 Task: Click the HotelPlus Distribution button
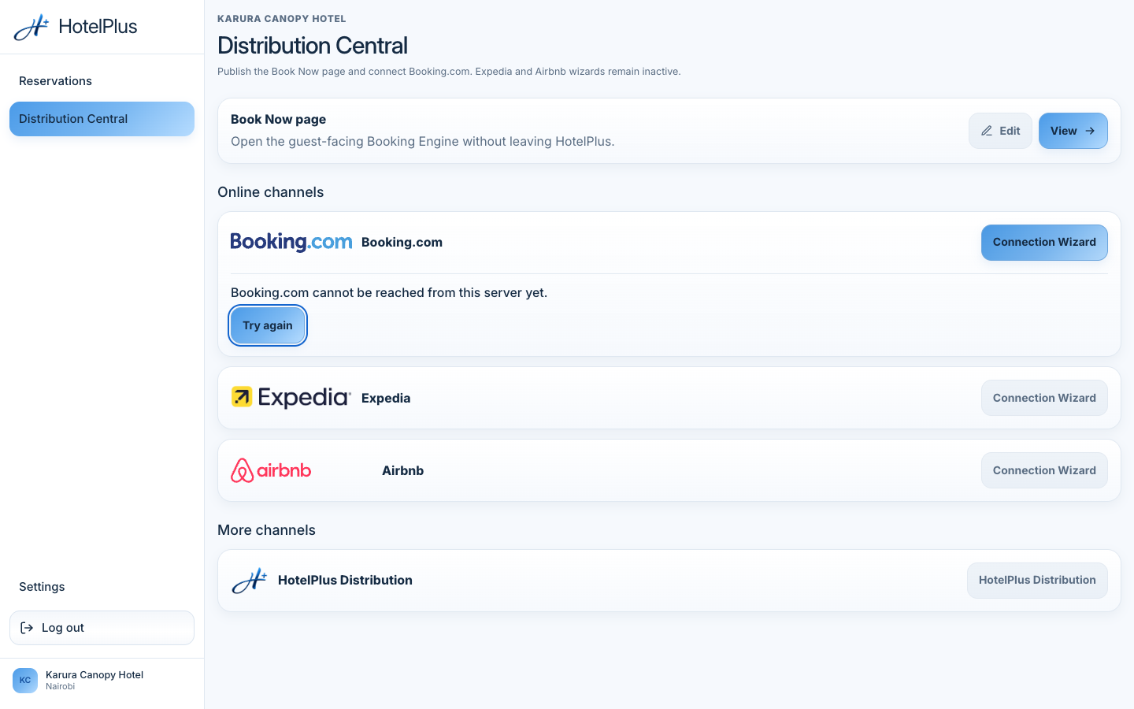(x=1037, y=581)
